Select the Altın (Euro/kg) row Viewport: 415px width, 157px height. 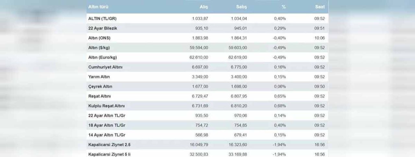207,57
